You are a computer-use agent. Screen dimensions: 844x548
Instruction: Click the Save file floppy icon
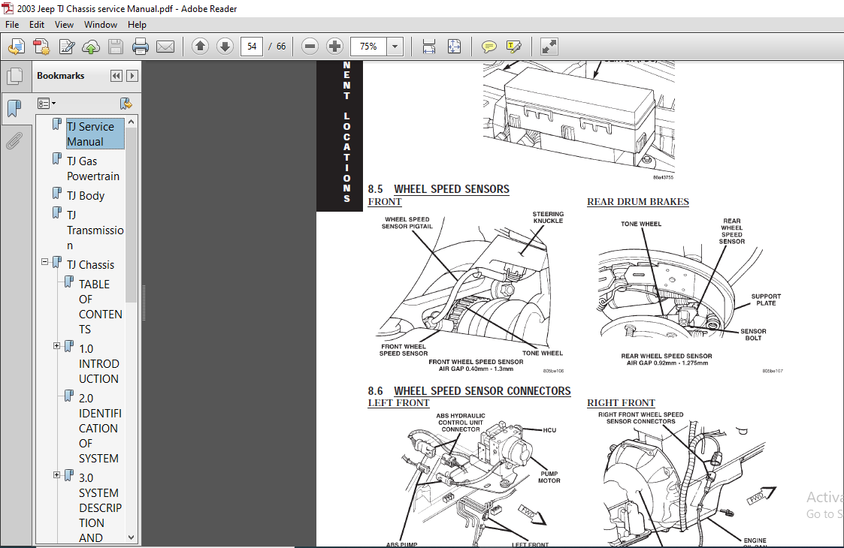pos(116,47)
